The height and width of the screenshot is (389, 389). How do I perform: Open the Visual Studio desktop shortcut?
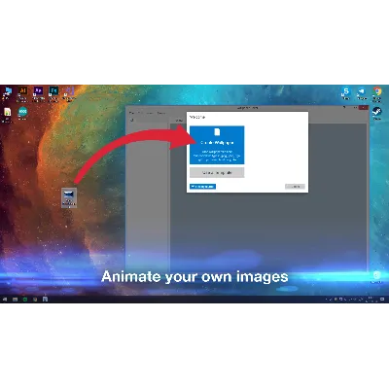(69, 93)
